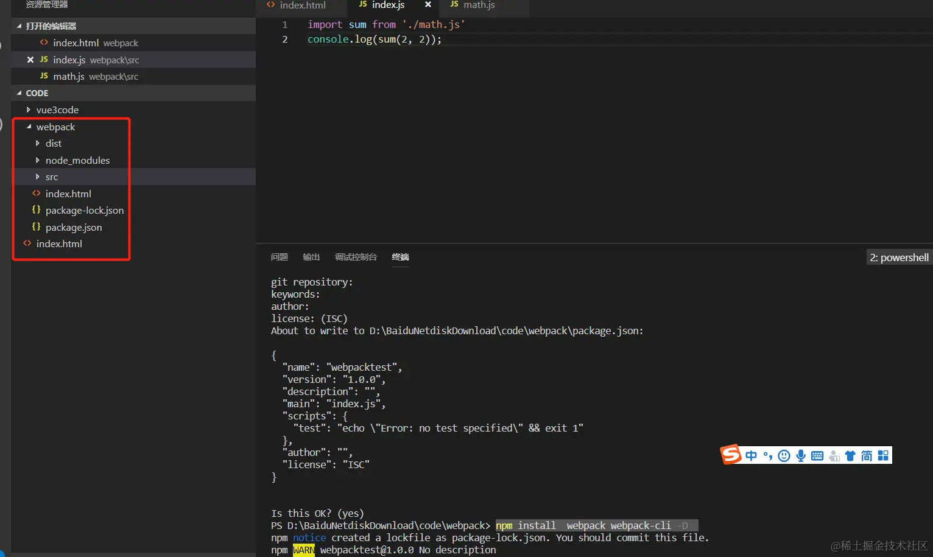
Task: Click the "name": "webpacktest" terminal line
Action: 342,367
